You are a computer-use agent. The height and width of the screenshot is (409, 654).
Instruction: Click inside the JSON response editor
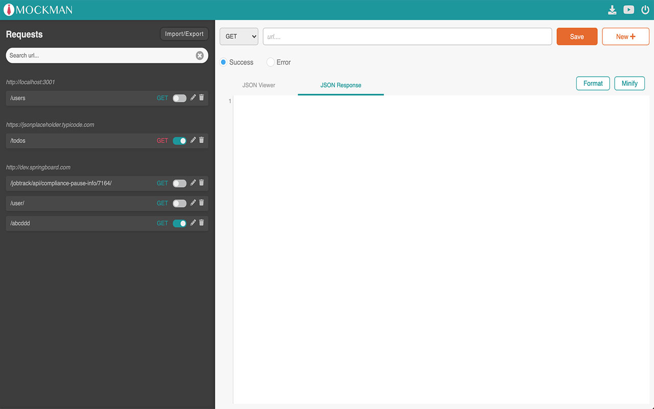[x=441, y=249]
